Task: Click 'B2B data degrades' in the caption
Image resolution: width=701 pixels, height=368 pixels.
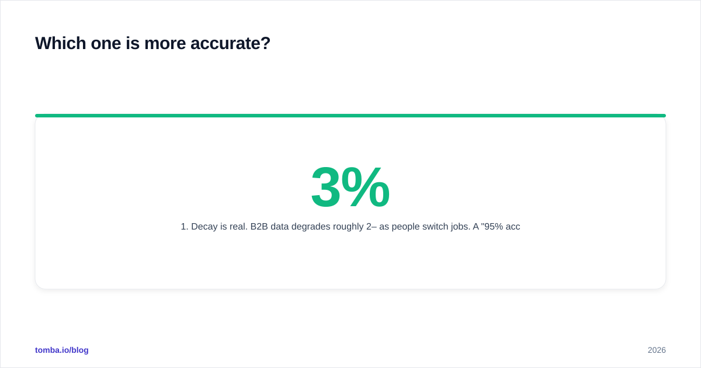Action: point(290,227)
